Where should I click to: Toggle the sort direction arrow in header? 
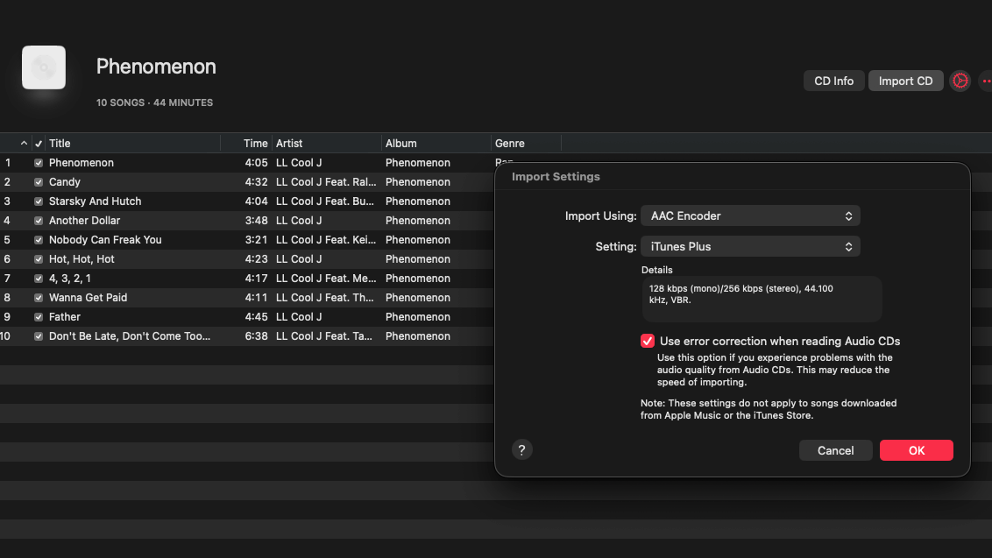click(24, 144)
